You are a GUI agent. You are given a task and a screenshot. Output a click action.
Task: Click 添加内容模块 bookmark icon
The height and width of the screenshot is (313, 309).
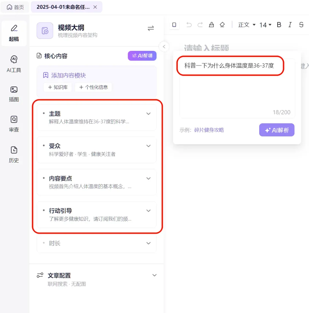coord(45,75)
